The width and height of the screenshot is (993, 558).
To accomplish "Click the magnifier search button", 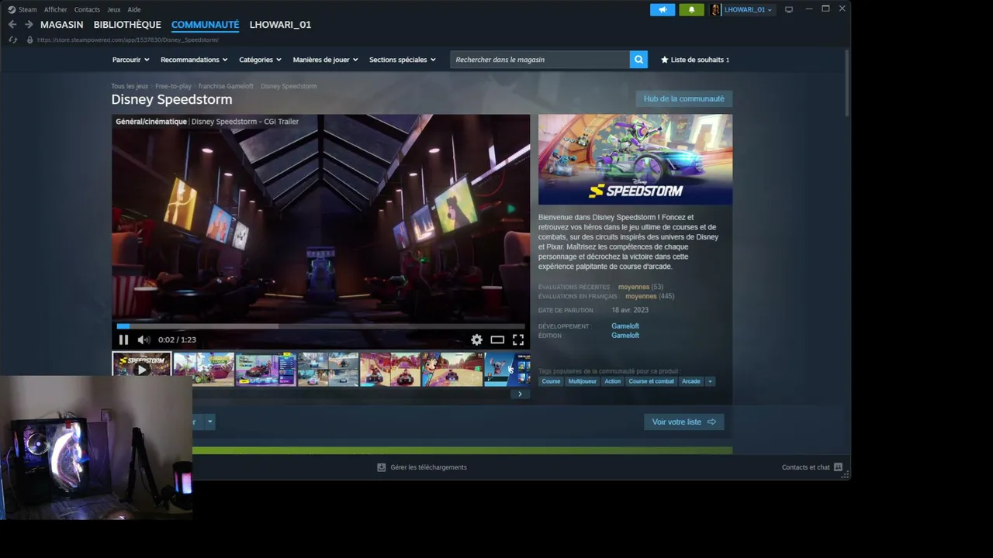I will click(638, 60).
